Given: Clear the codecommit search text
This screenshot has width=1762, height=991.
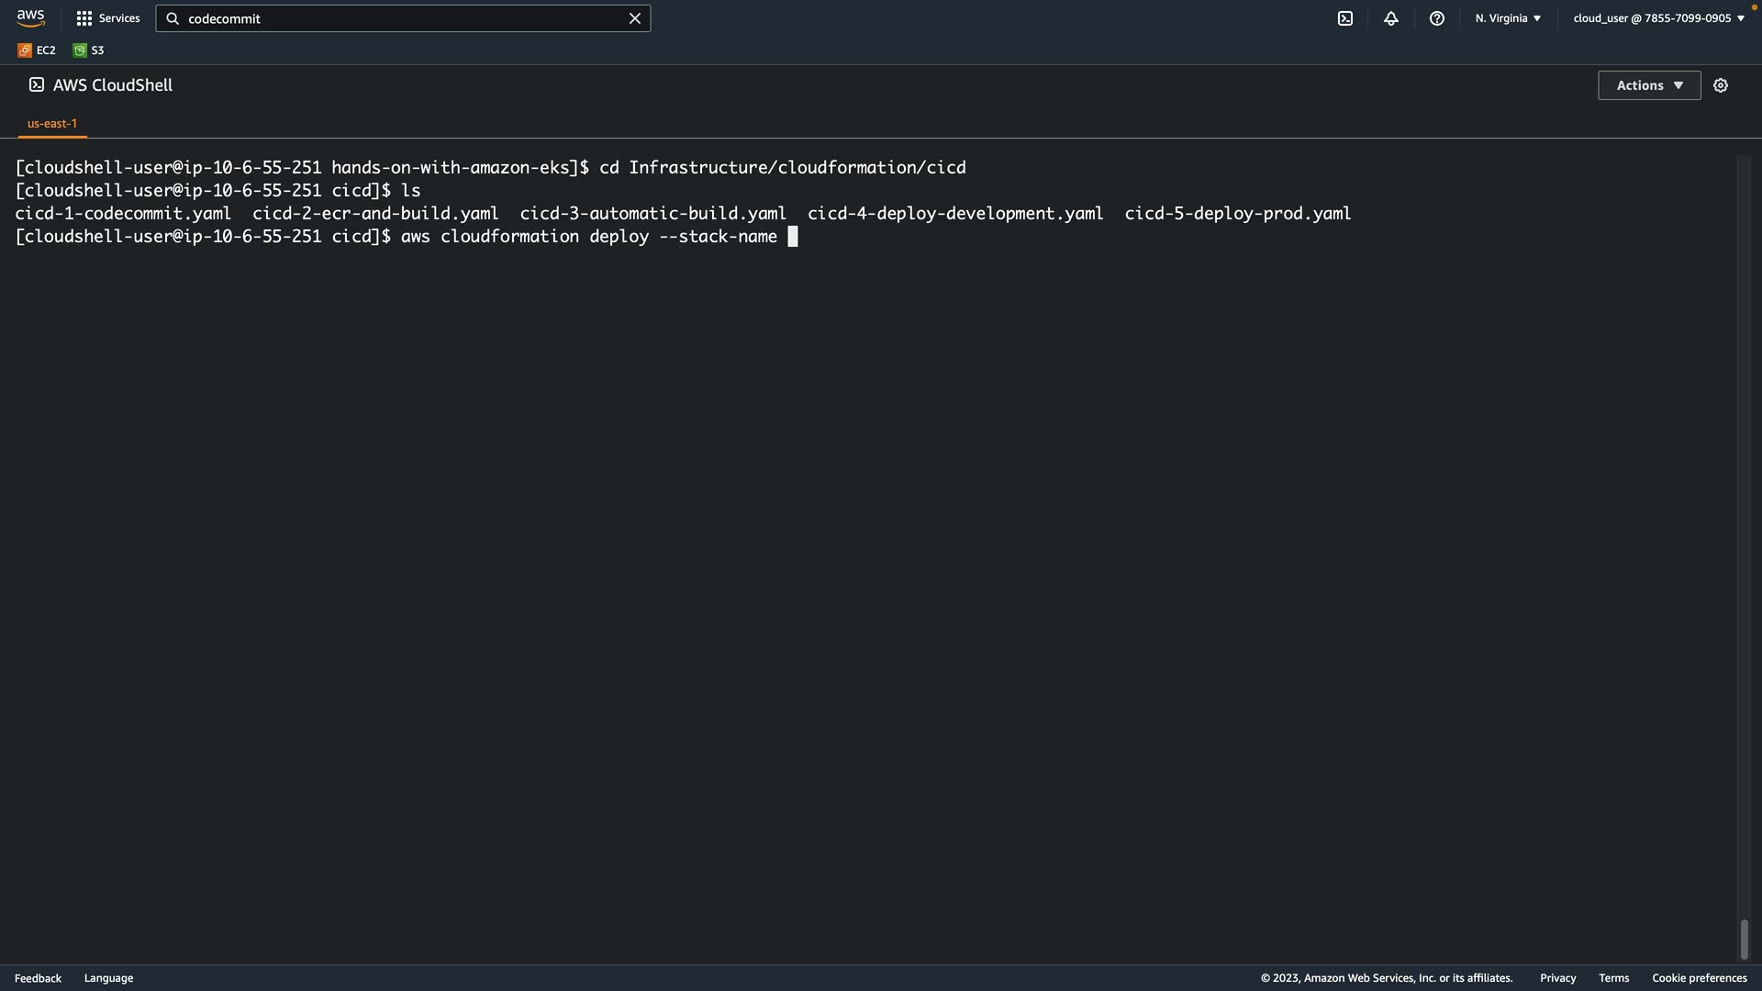Looking at the screenshot, I should (x=634, y=18).
